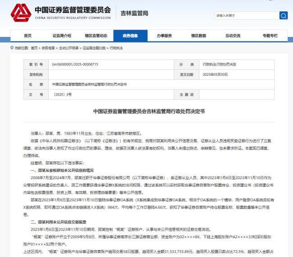Click the 索引号 table label cell
The width and height of the screenshot is (293, 257).
coord(36,64)
